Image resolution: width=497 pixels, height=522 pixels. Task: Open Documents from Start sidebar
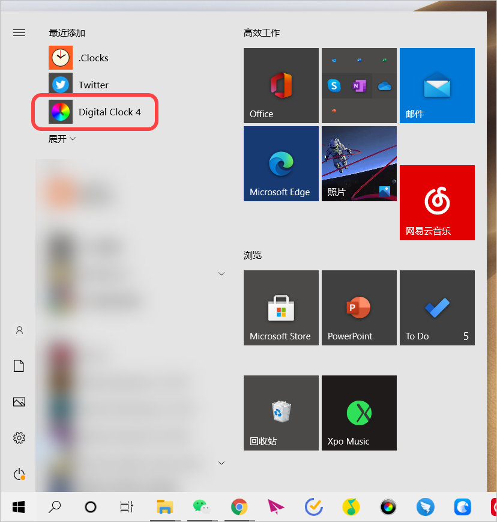(x=19, y=366)
